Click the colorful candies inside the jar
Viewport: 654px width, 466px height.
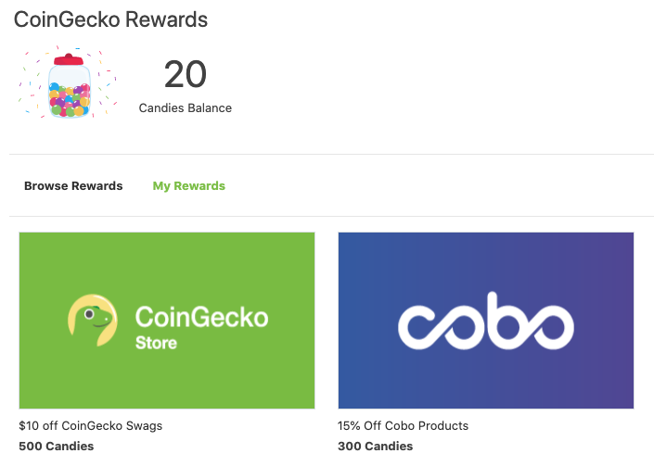[70, 100]
